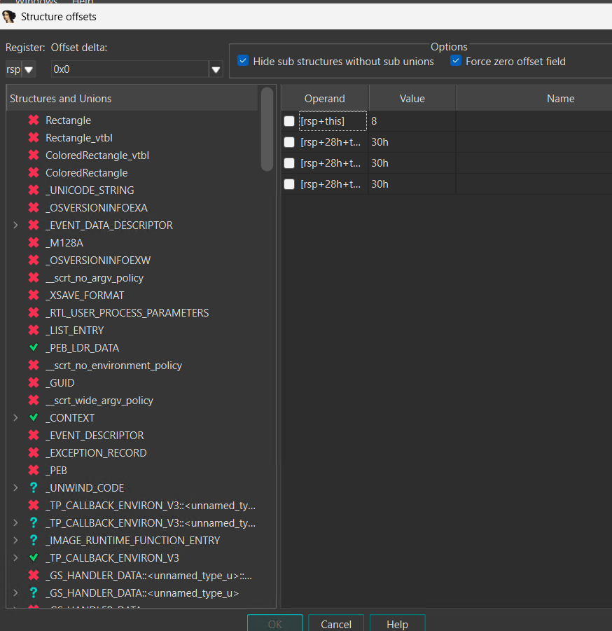This screenshot has width=612, height=631.
Task: Disable Hide sub structures without sub unions
Action: [x=243, y=61]
